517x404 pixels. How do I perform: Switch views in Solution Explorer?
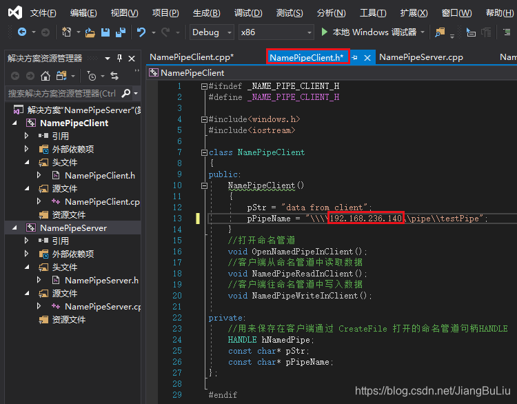(61, 77)
